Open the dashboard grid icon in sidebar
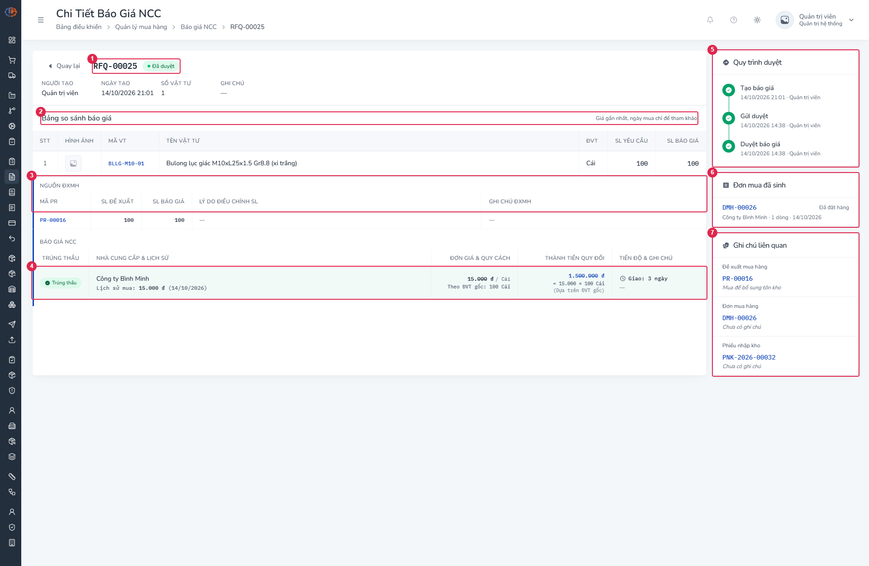The height and width of the screenshot is (566, 869). [x=12, y=40]
